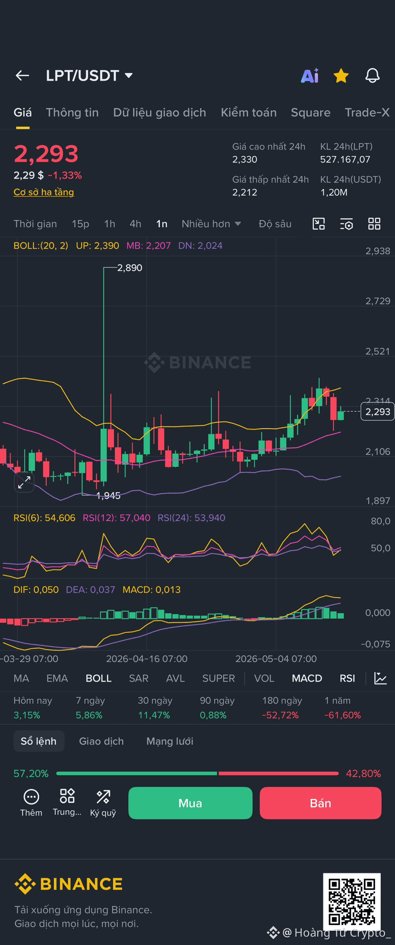Viewport: 395px width, 945px height.
Task: Open chart indicator settings icon
Action: click(346, 224)
